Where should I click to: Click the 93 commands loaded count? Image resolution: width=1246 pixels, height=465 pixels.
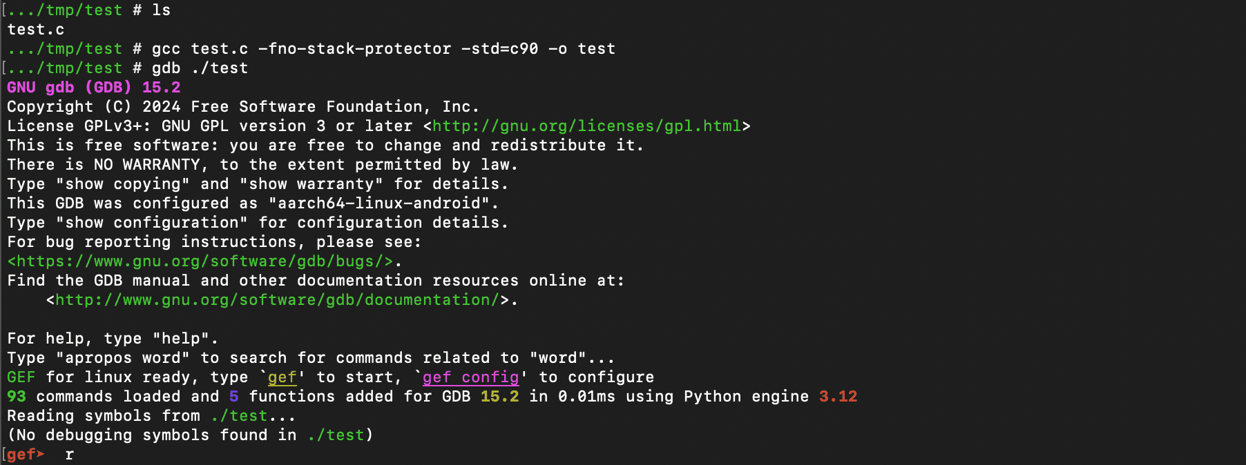[17, 397]
